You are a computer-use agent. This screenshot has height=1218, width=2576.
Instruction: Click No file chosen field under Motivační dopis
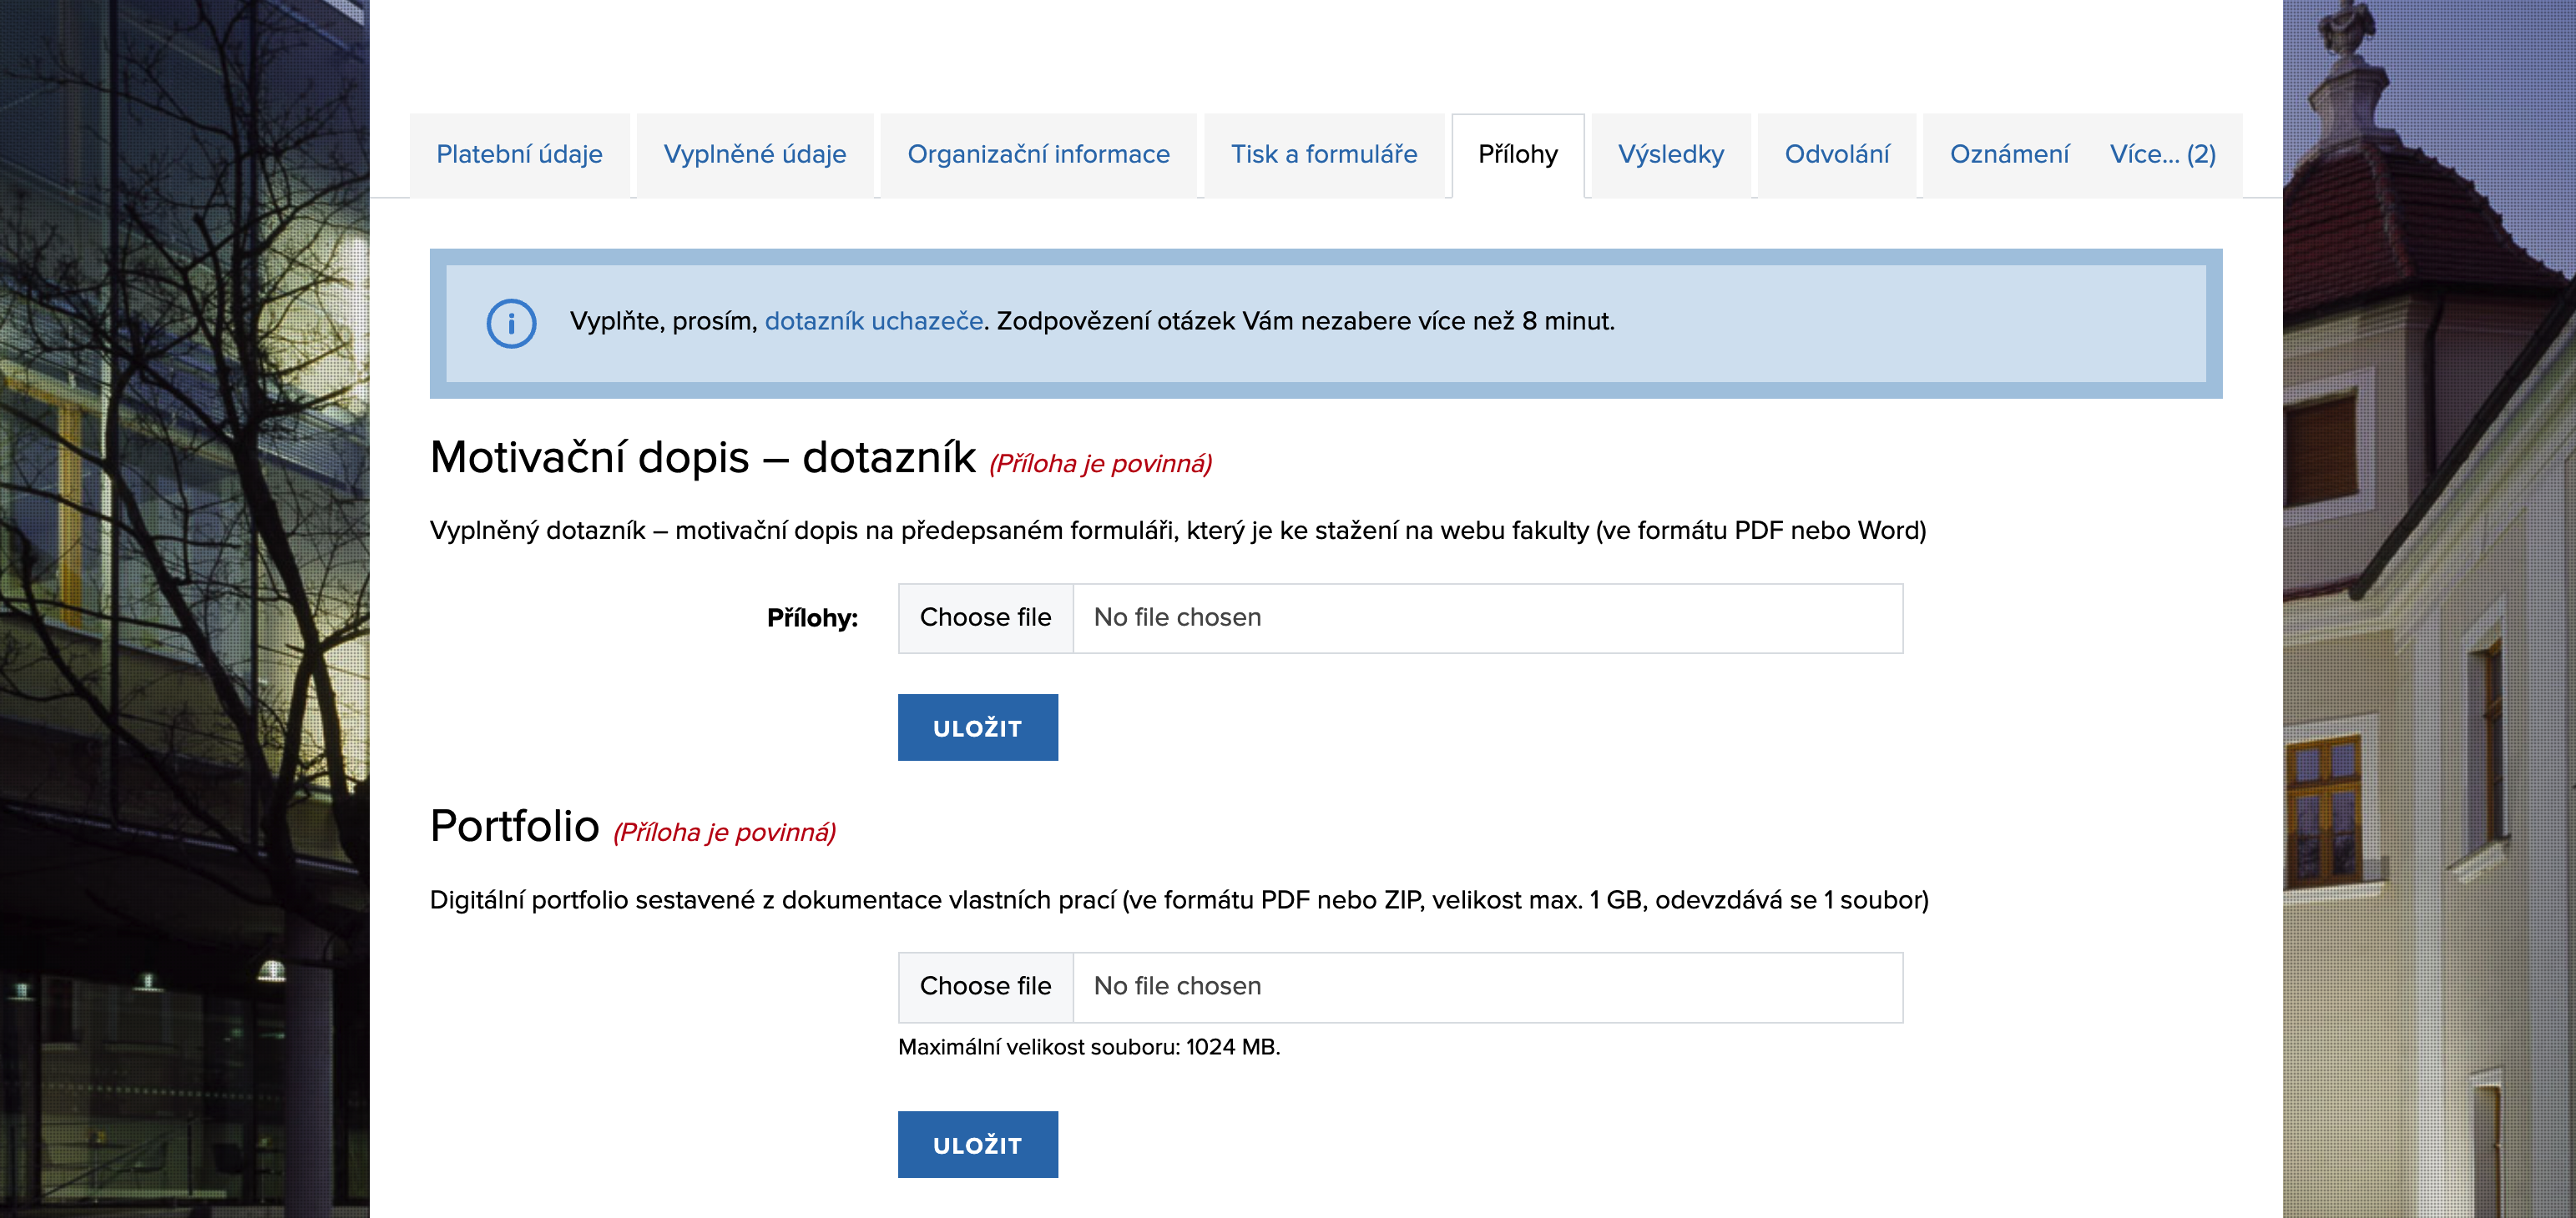(x=1486, y=617)
